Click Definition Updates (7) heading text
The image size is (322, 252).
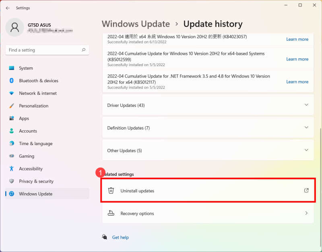click(x=128, y=128)
